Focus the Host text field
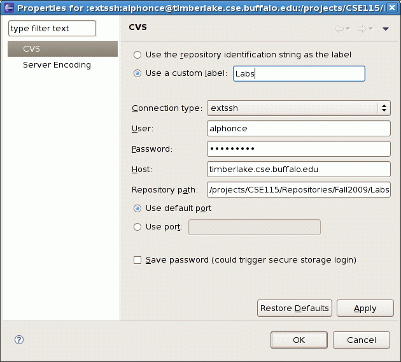The image size is (401, 362). coord(299,169)
